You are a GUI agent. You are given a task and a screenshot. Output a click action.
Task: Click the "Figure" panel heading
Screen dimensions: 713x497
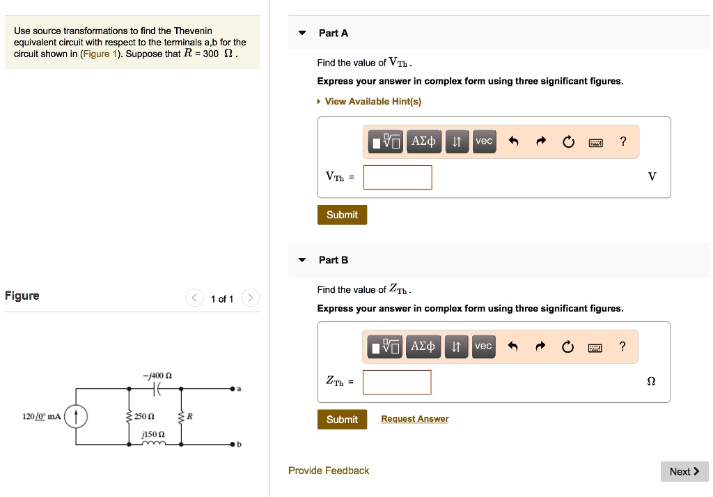[22, 296]
